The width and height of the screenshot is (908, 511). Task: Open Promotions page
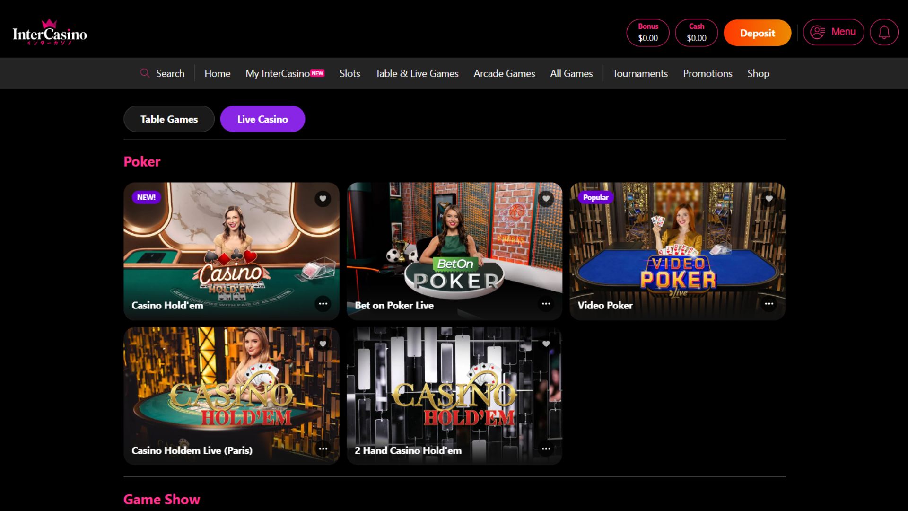point(707,73)
